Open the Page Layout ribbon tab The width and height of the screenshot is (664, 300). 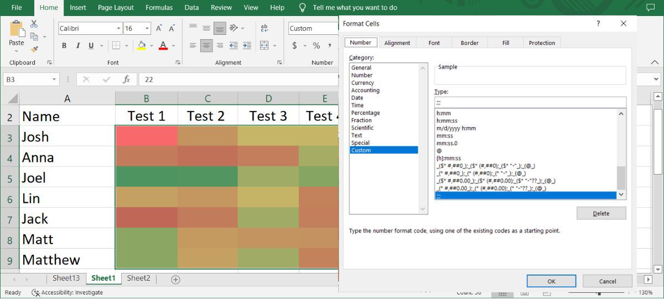116,8
